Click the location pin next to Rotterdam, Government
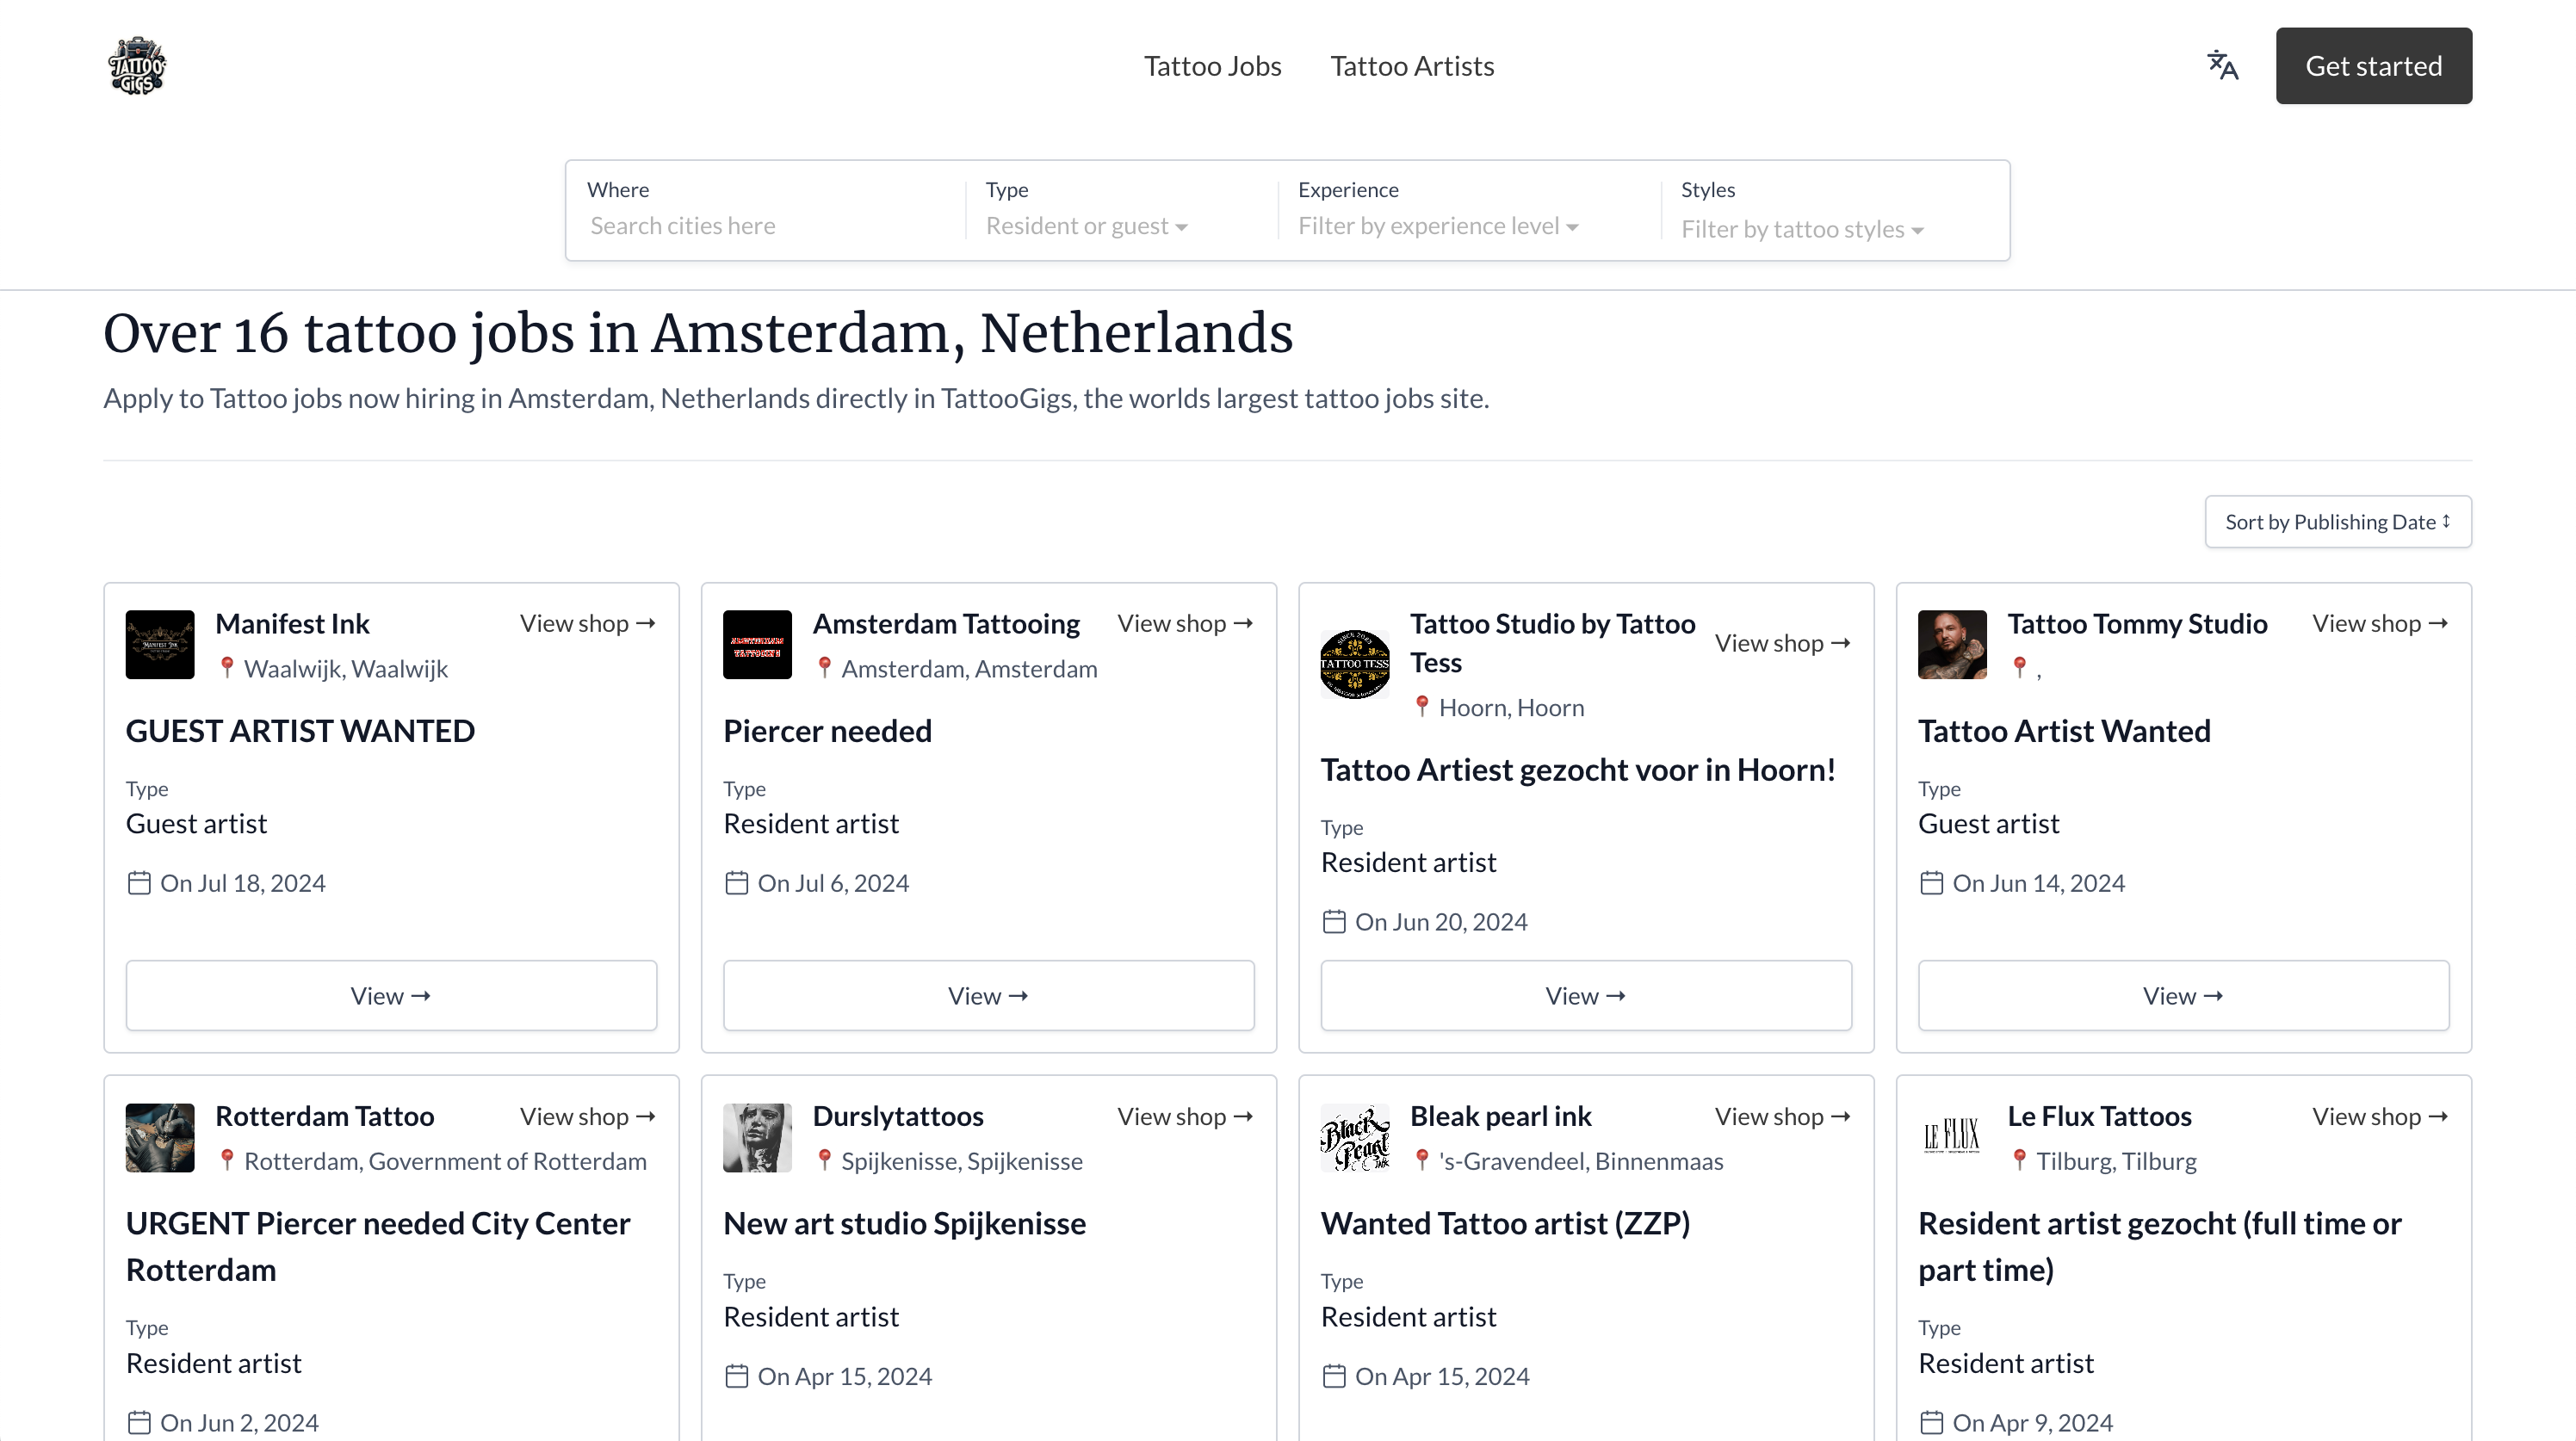The image size is (2576, 1441). pos(227,1160)
